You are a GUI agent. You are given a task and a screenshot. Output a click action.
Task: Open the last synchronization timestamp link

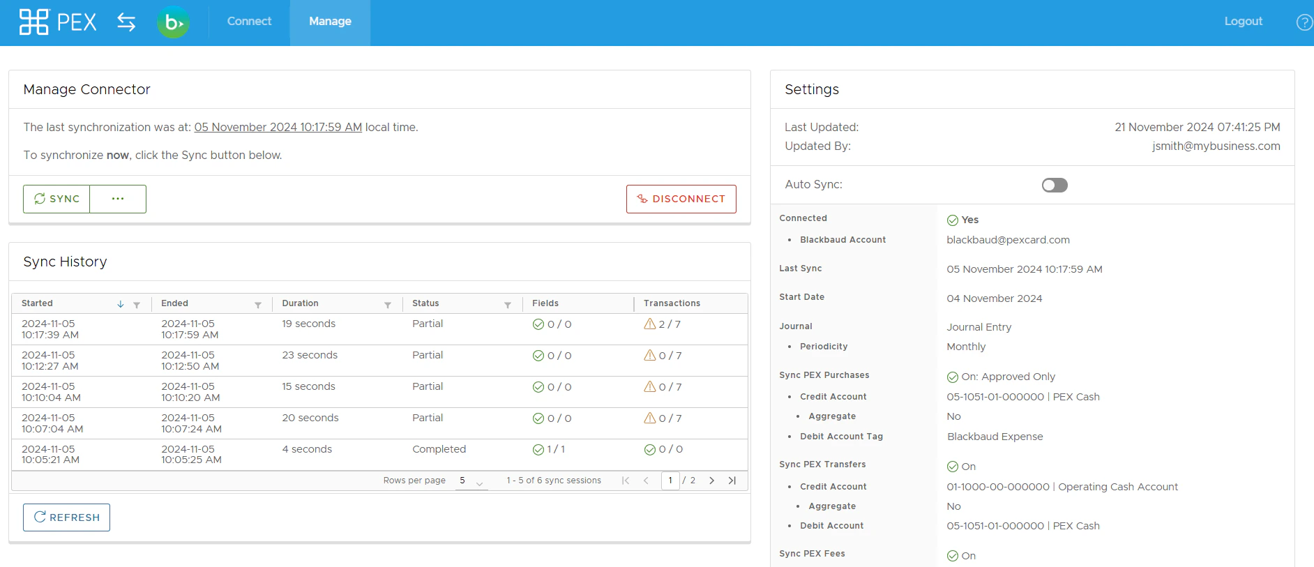[x=278, y=127]
